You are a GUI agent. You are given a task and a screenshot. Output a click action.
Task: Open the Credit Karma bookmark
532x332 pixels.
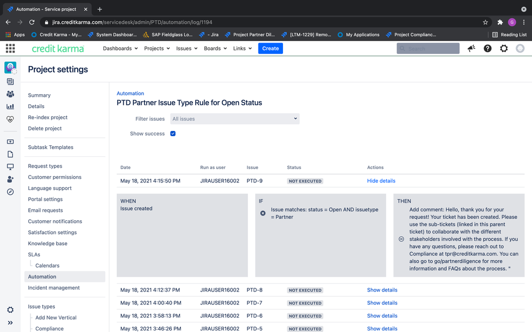(x=57, y=35)
